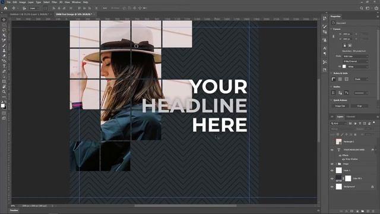Image resolution: width=380 pixels, height=214 pixels.
Task: Open the color Mode dropdown (RGB Color)
Action: pos(356,56)
